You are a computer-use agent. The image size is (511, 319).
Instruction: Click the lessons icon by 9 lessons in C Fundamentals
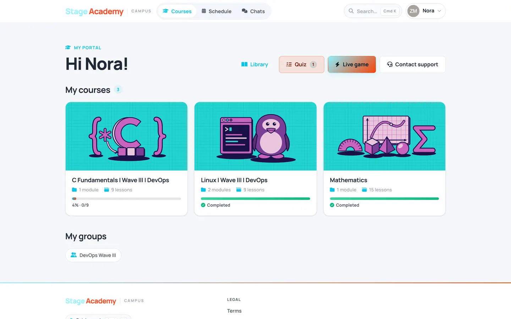(x=106, y=190)
